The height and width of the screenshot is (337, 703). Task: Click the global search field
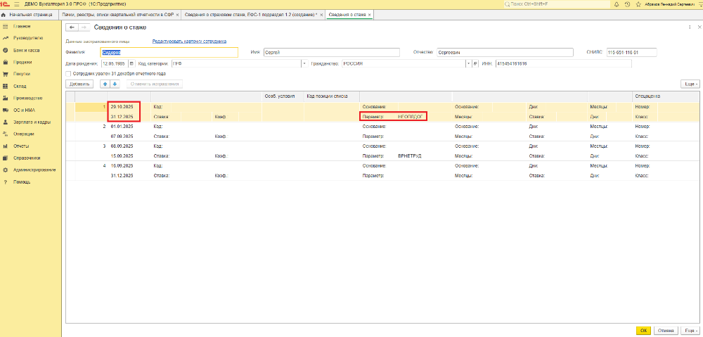click(x=556, y=4)
